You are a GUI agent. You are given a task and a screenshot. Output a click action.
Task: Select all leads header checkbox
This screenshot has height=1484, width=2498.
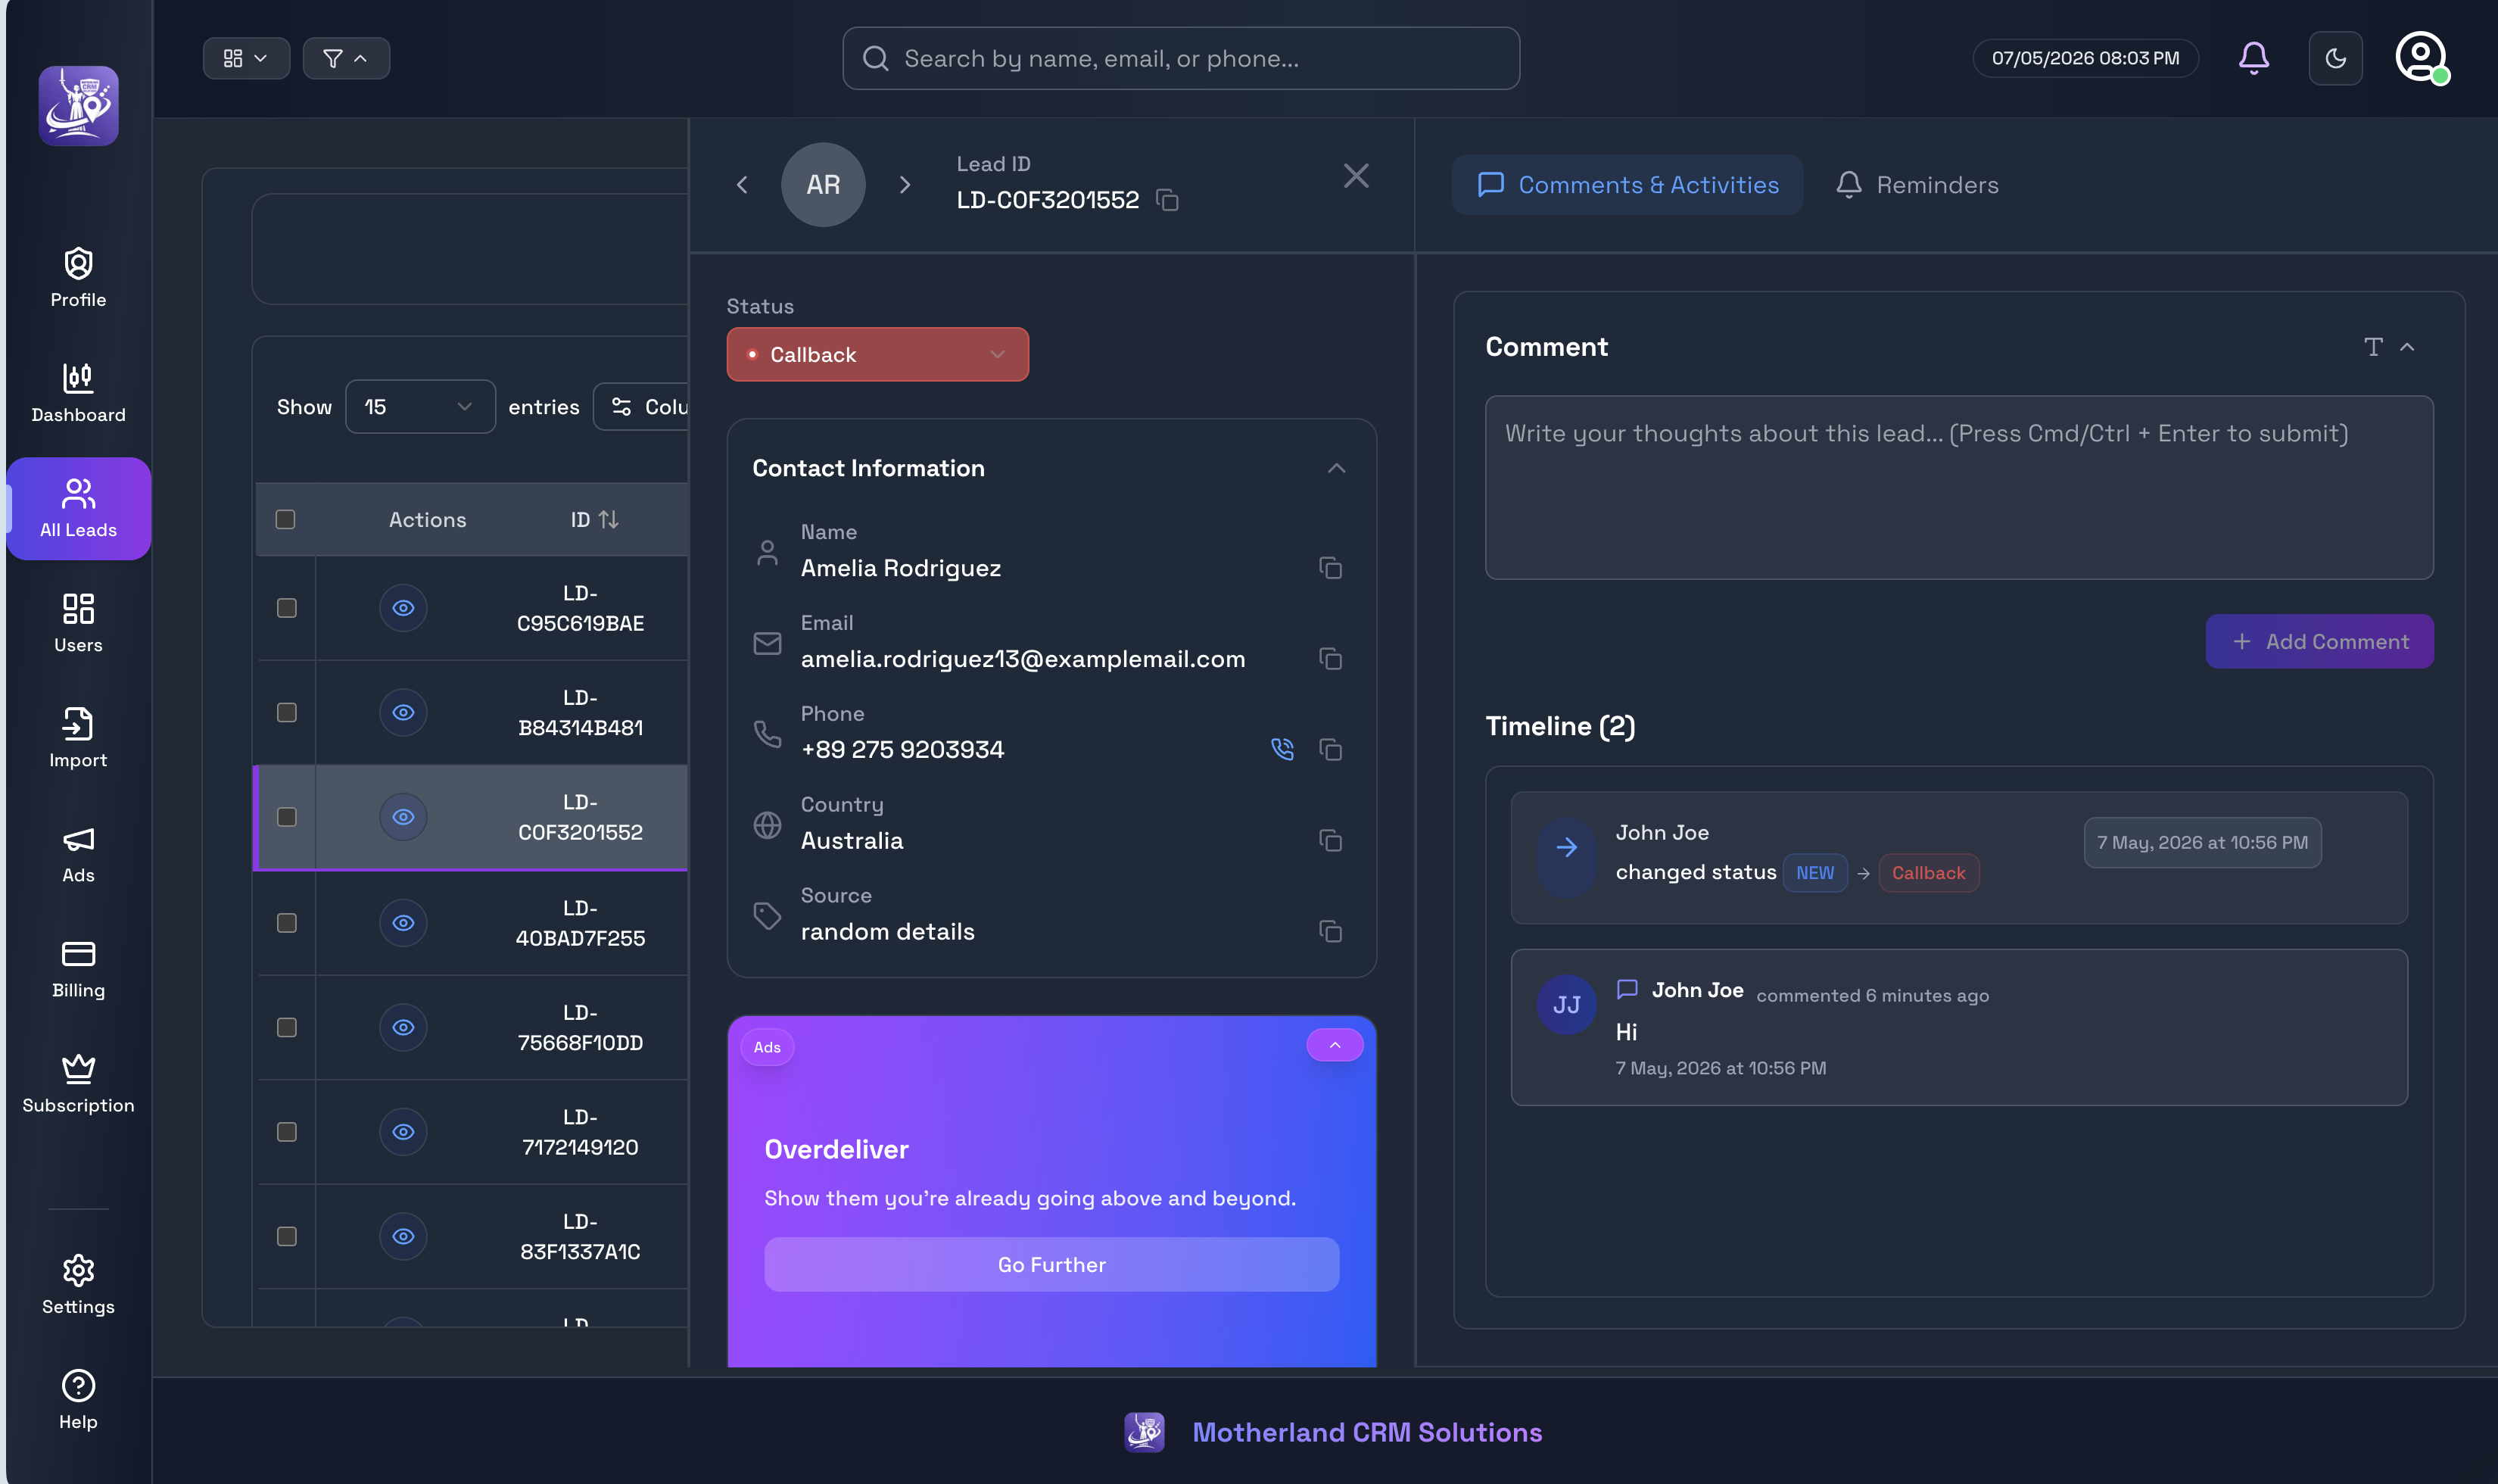[285, 520]
